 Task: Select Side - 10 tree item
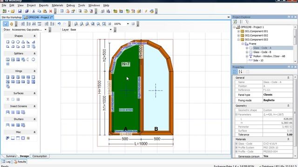[258, 60]
